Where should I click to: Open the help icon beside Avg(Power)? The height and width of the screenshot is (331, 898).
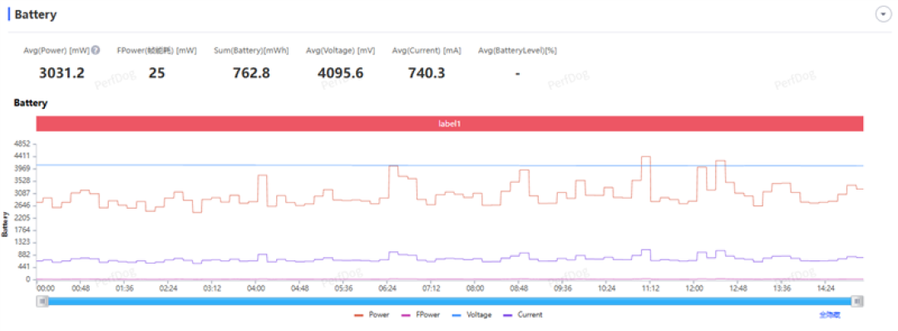[x=96, y=50]
